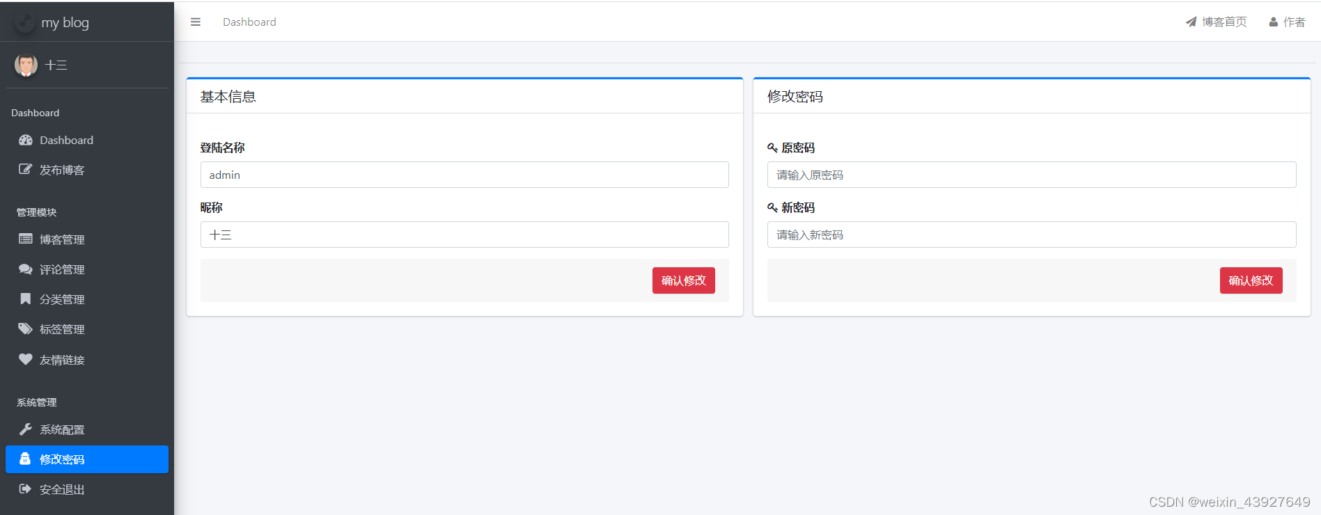Click the Dashboard sidebar section header
Image resolution: width=1321 pixels, height=515 pixels.
pos(36,113)
